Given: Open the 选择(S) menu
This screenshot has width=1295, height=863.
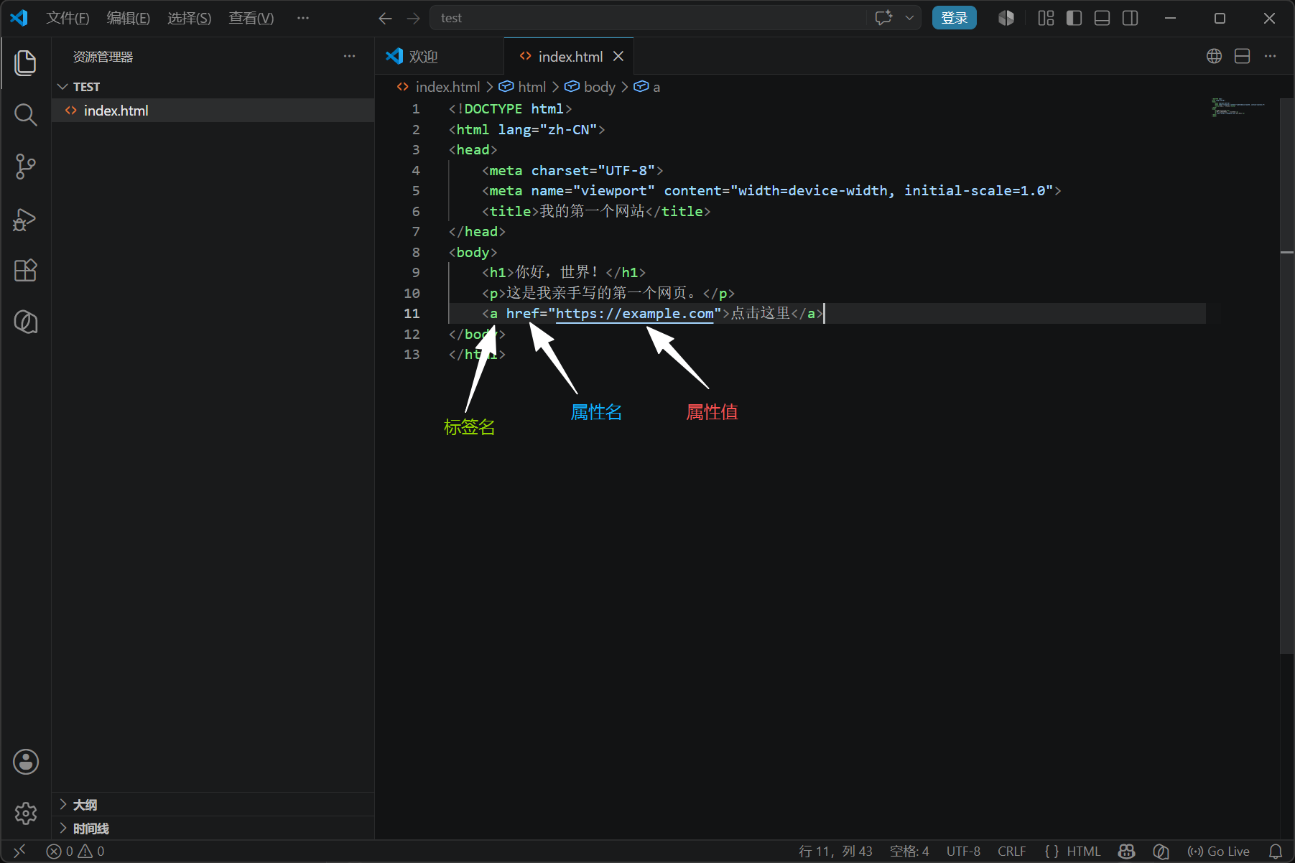Looking at the screenshot, I should point(190,18).
